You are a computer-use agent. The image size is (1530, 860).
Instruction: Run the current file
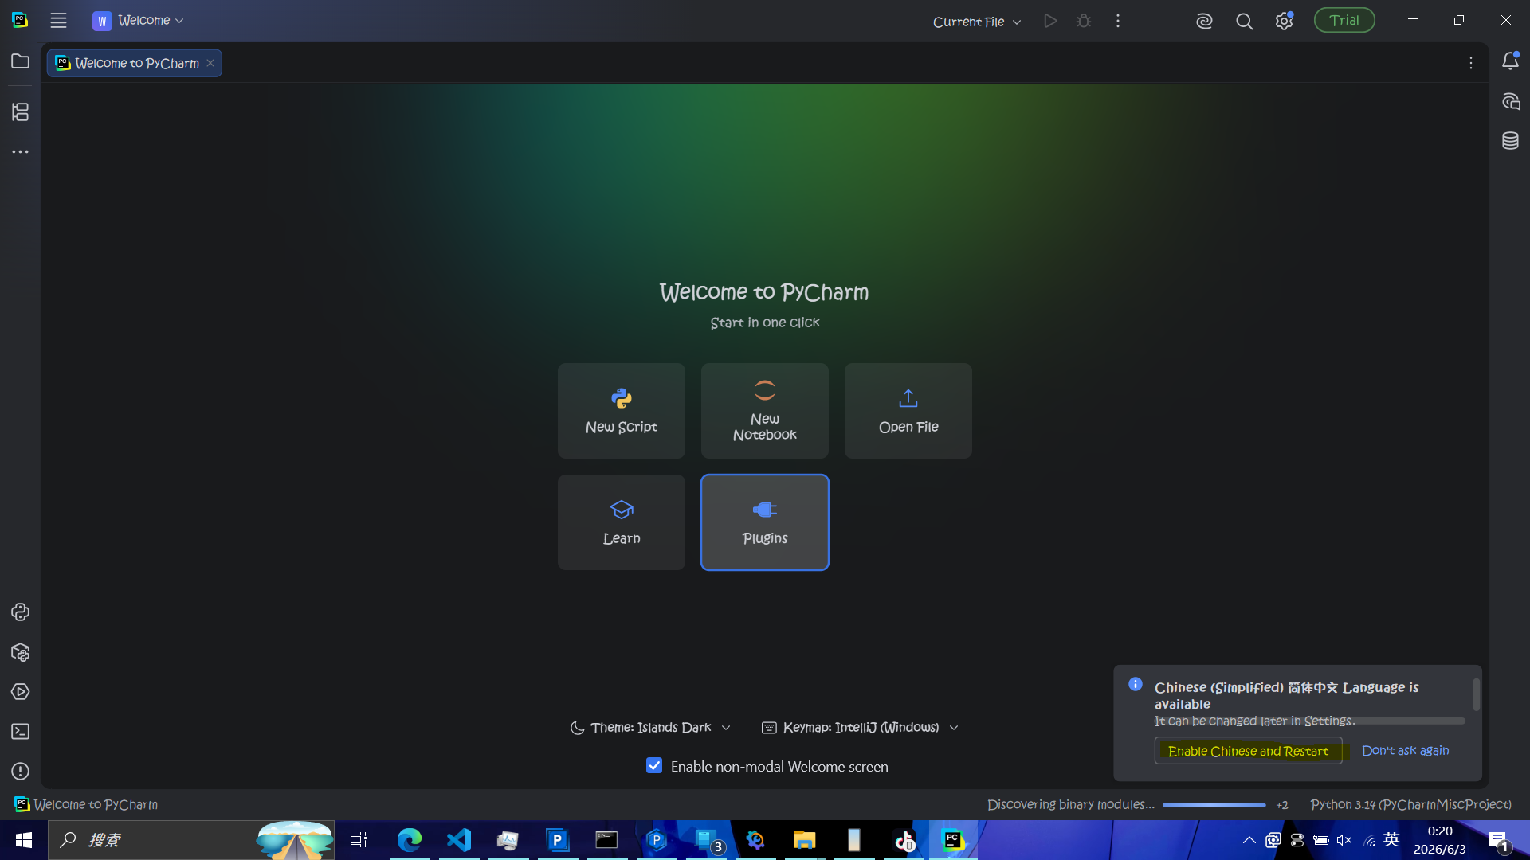(1050, 21)
